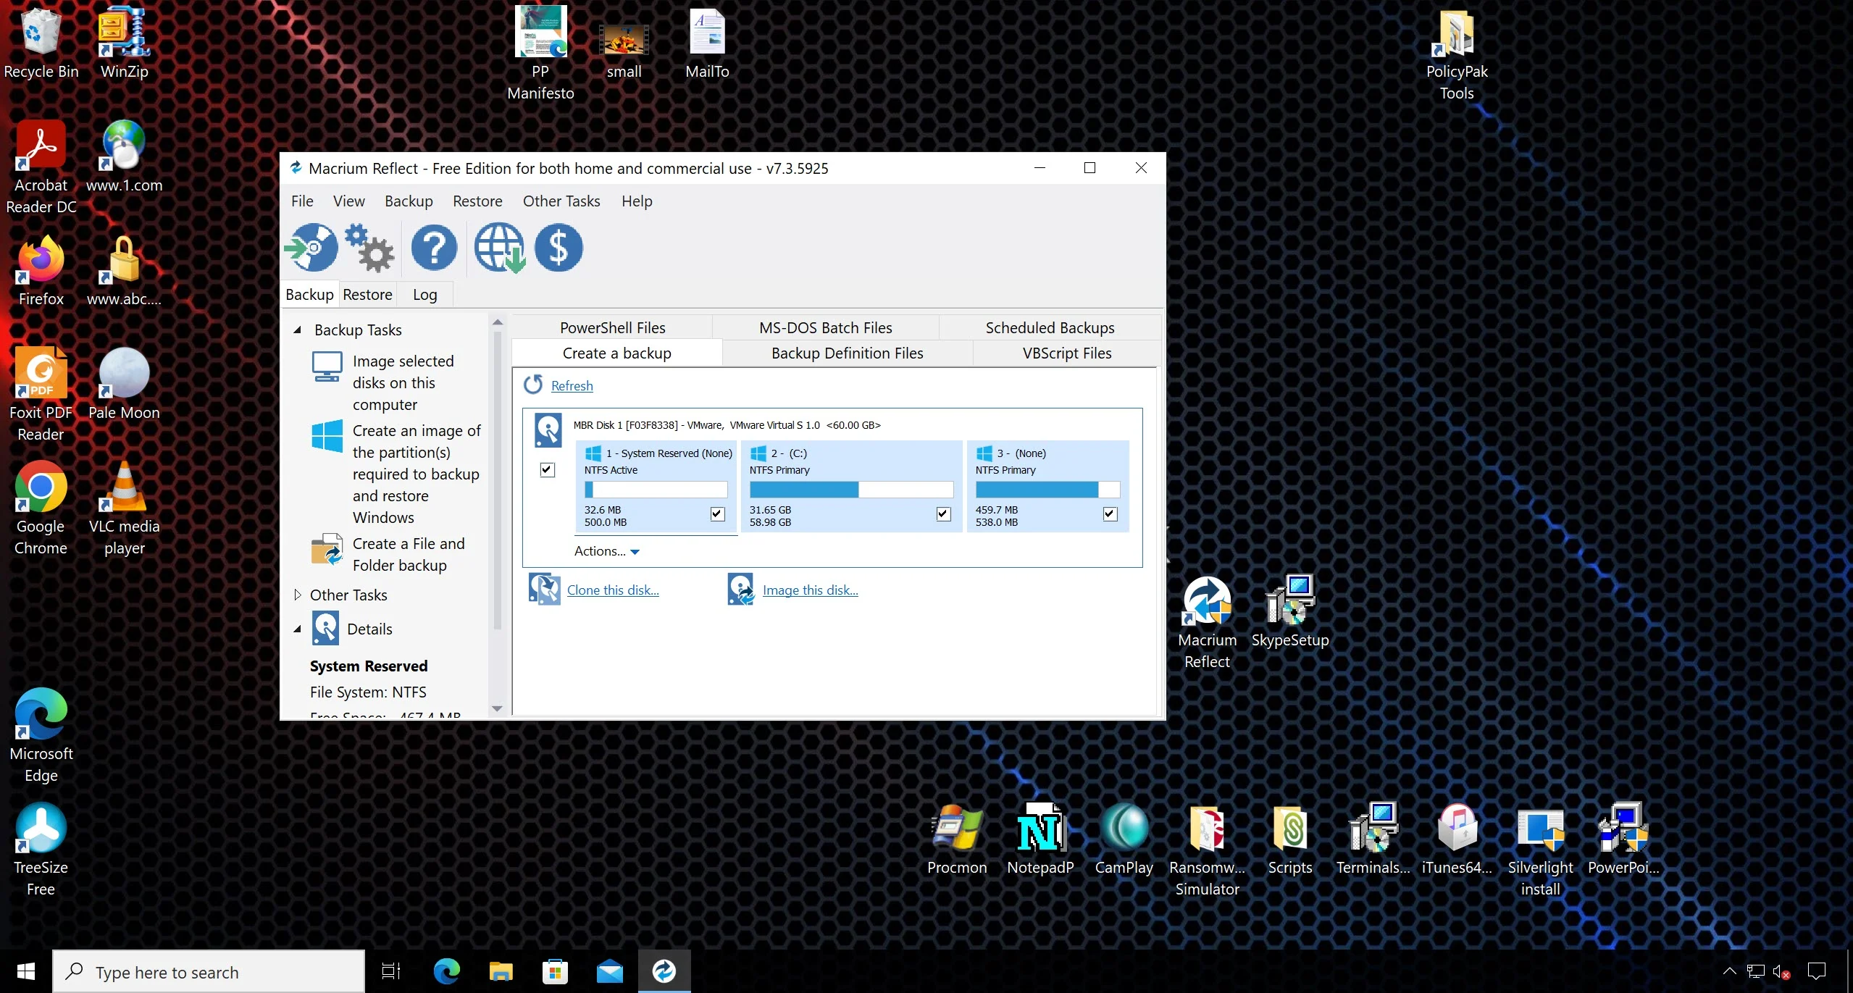The image size is (1853, 993).
Task: Collapse the Details section arrow
Action: pyautogui.click(x=297, y=629)
